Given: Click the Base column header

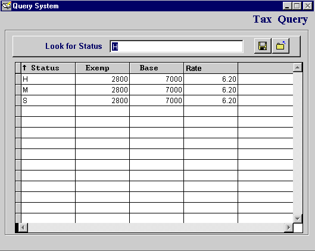Looking at the screenshot, I should (x=157, y=68).
